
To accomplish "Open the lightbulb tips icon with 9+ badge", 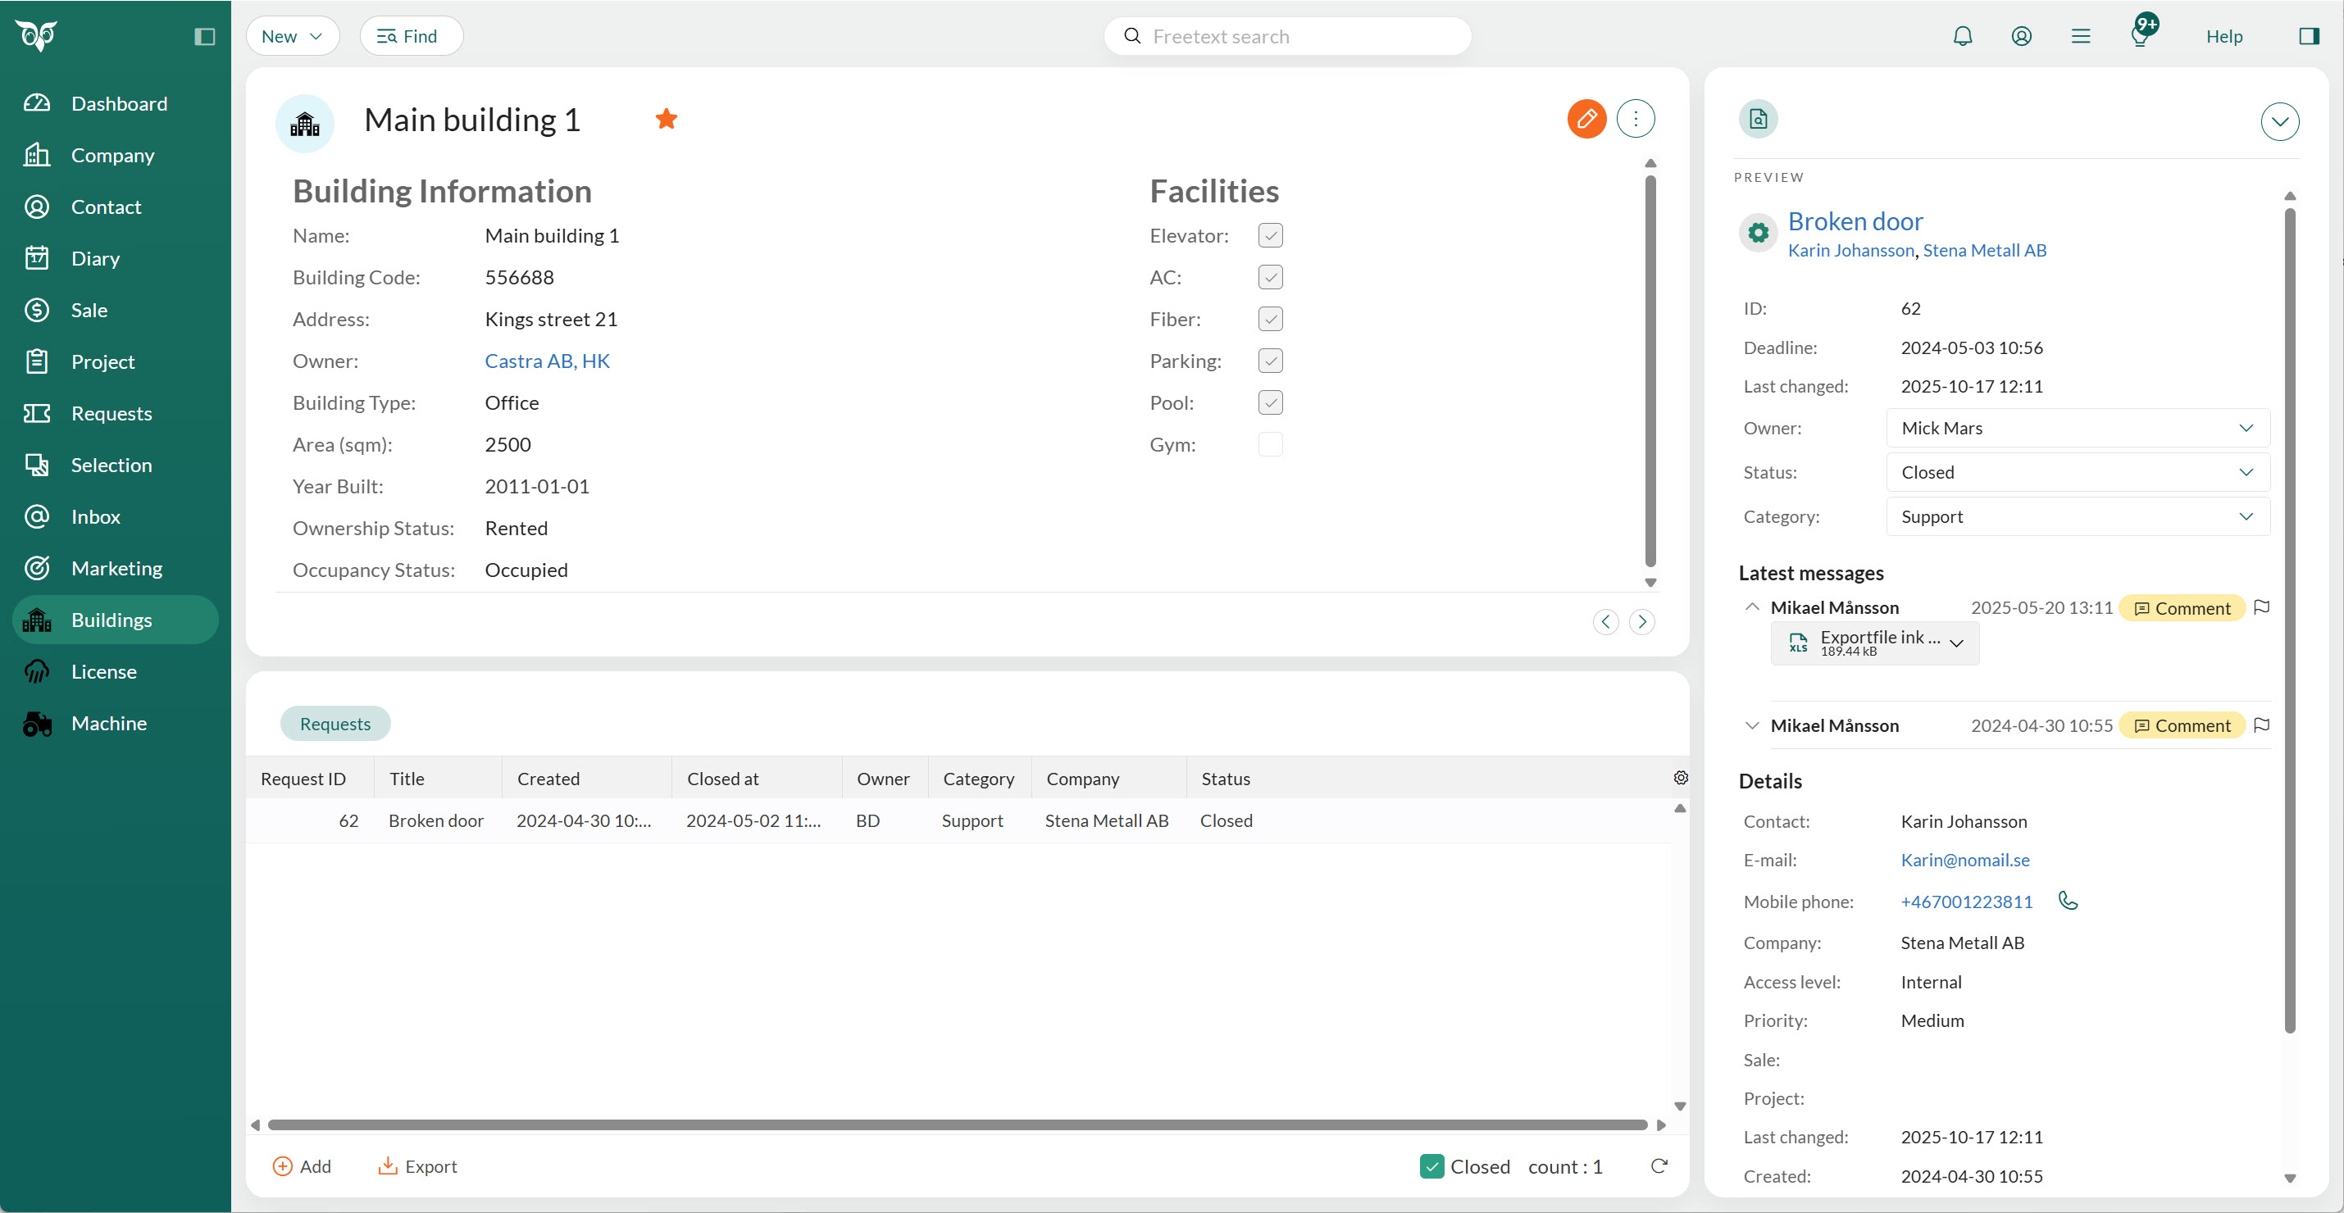I will [x=2139, y=36].
